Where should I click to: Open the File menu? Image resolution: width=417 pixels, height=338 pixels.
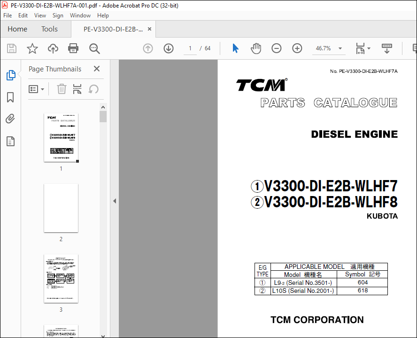pos(8,16)
